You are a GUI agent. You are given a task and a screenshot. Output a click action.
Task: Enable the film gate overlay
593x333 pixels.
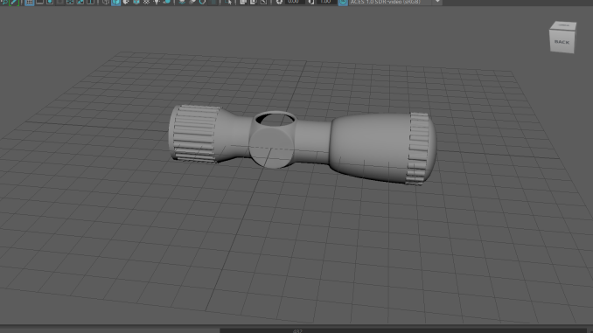pyautogui.click(x=39, y=2)
